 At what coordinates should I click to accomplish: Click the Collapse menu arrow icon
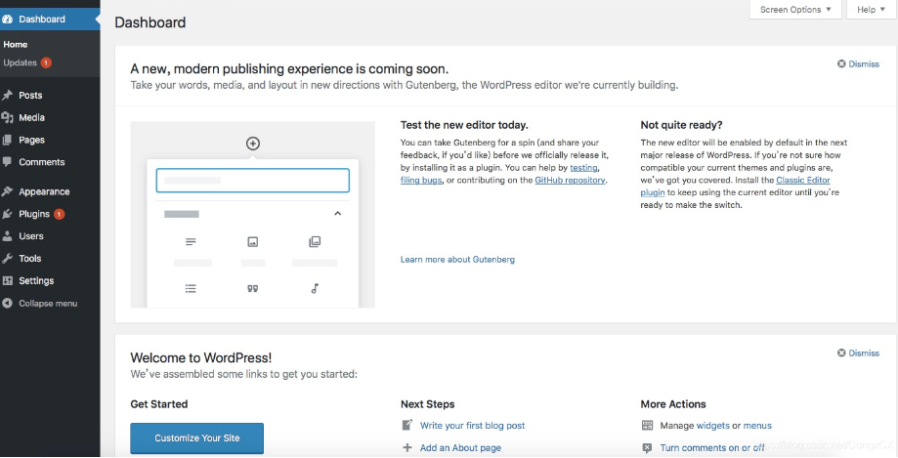tap(7, 304)
